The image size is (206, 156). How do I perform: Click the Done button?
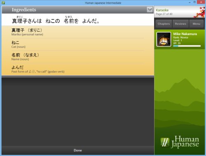(x=78, y=150)
